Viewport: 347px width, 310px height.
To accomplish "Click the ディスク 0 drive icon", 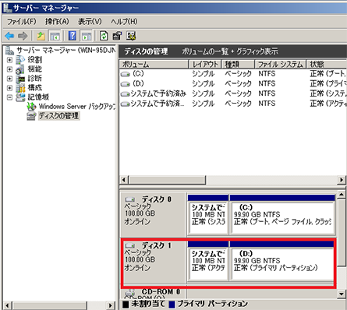I will 129,199.
